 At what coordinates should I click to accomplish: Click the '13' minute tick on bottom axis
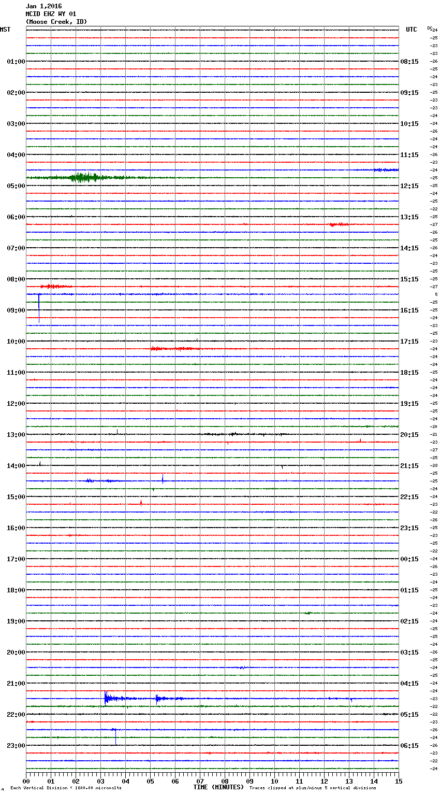349,781
